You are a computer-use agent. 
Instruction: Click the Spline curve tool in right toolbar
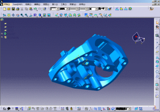157,77
